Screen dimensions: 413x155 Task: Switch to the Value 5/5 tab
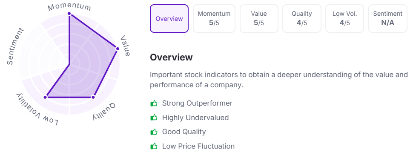point(258,18)
